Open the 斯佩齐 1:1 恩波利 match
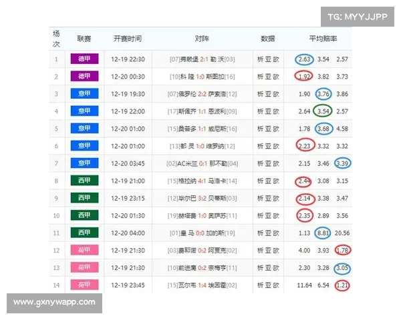 coord(202,111)
